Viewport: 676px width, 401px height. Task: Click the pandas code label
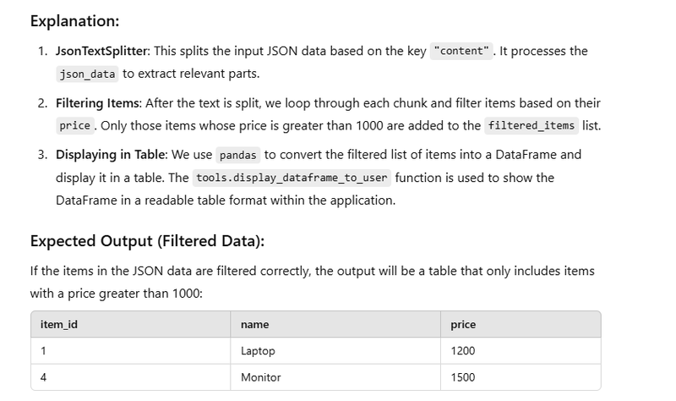(238, 155)
